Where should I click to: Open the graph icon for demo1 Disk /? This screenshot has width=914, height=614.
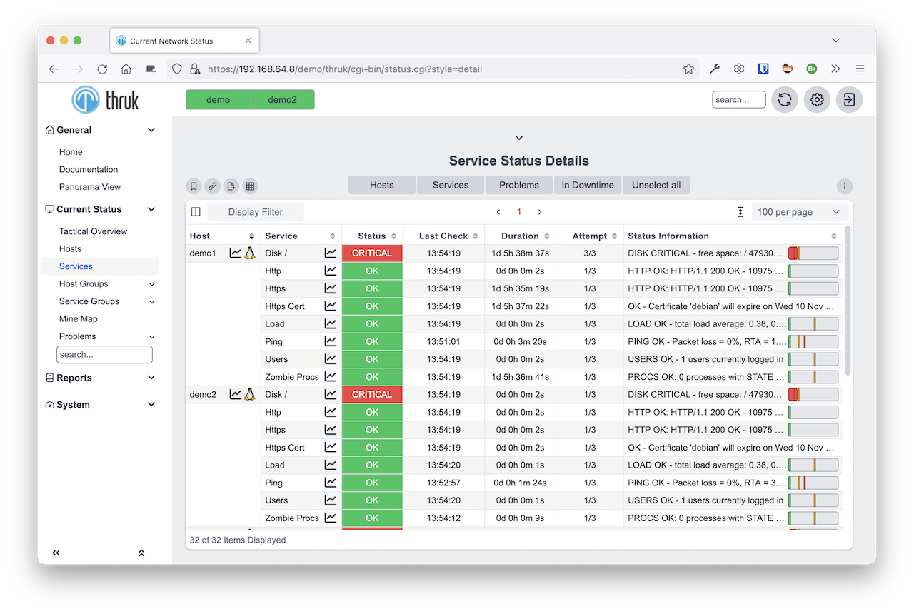pos(331,253)
